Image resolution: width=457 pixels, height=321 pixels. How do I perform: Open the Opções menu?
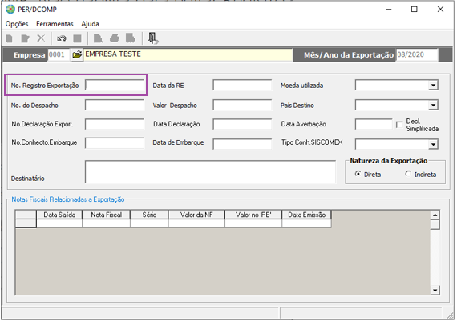pyautogui.click(x=17, y=24)
